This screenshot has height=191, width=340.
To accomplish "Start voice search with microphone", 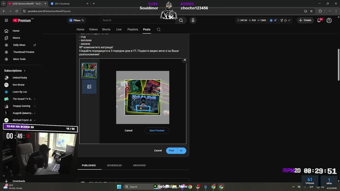I will click(193, 20).
